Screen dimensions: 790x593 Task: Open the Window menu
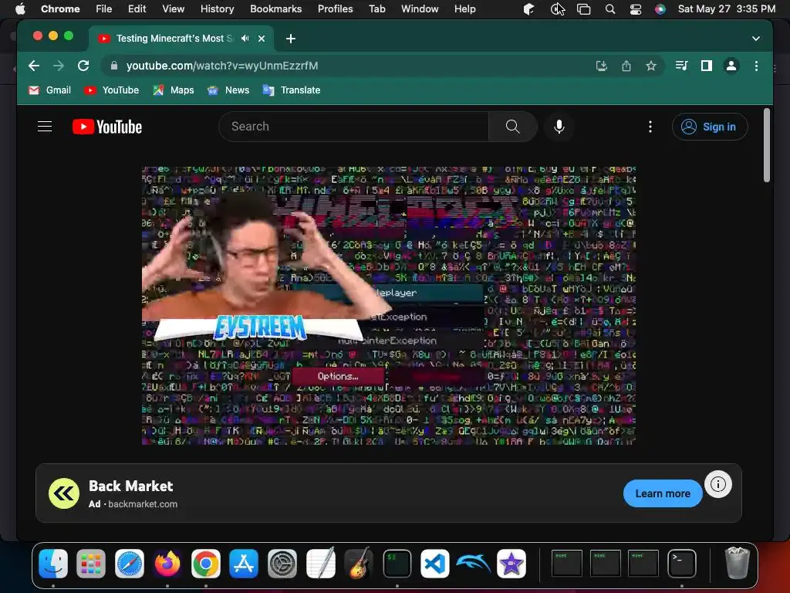[420, 9]
